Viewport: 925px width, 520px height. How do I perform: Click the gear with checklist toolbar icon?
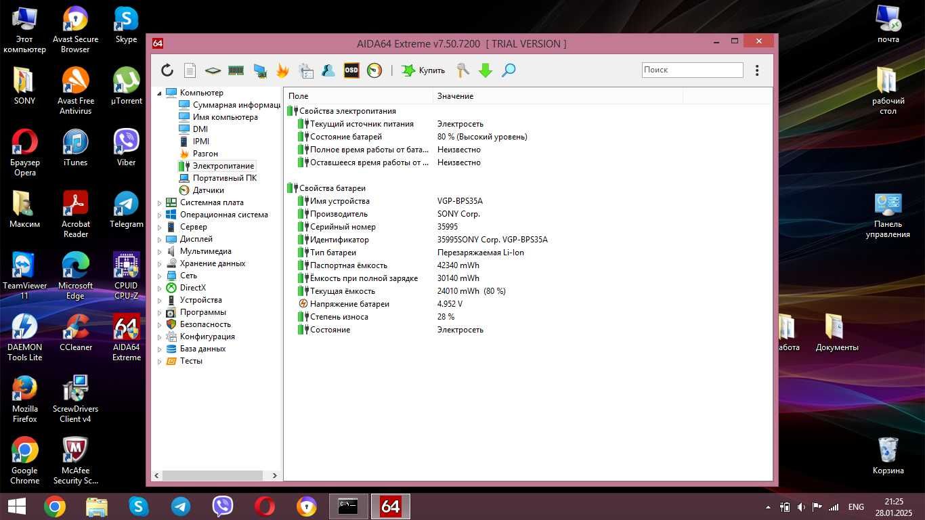(305, 70)
